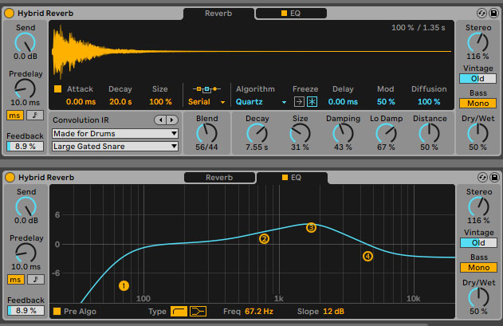Choose the low-cut filter type icon in EQ

click(x=179, y=311)
